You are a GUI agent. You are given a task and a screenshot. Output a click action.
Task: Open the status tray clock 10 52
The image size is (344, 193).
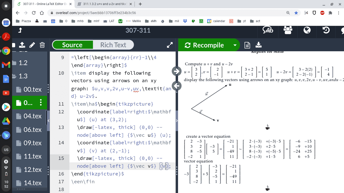(6, 184)
